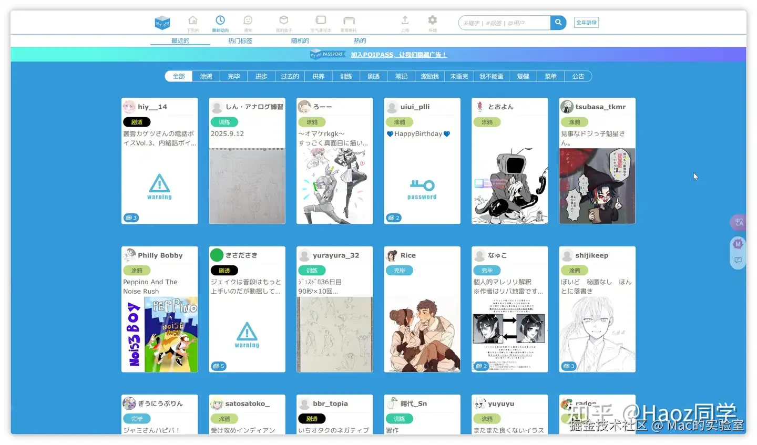Click the blue search magnifier button
757x445 pixels.
point(558,23)
